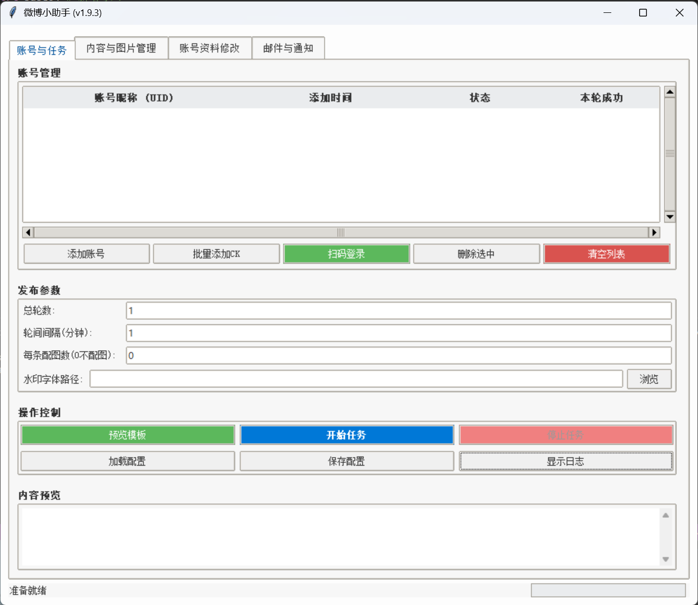
Task: Click the account list vertical scrollbar thumb
Action: coord(670,154)
